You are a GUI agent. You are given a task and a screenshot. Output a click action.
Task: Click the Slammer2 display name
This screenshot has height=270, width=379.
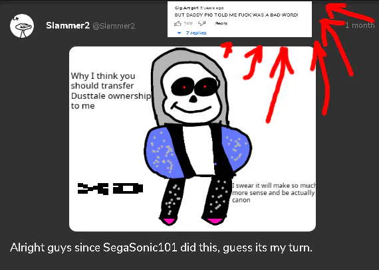tap(68, 25)
